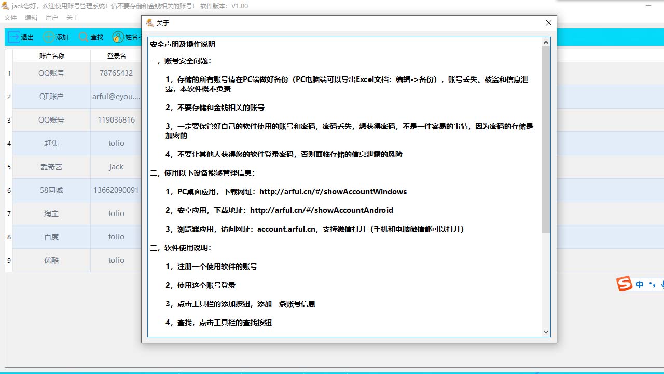664x374 pixels.
Task: Click the 账户名称 column header
Action: tap(51, 56)
